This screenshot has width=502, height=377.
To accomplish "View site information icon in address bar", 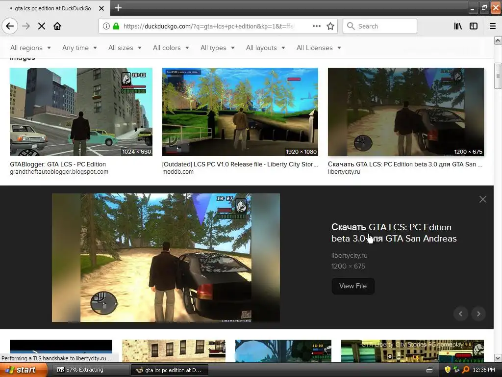I will coord(106,26).
